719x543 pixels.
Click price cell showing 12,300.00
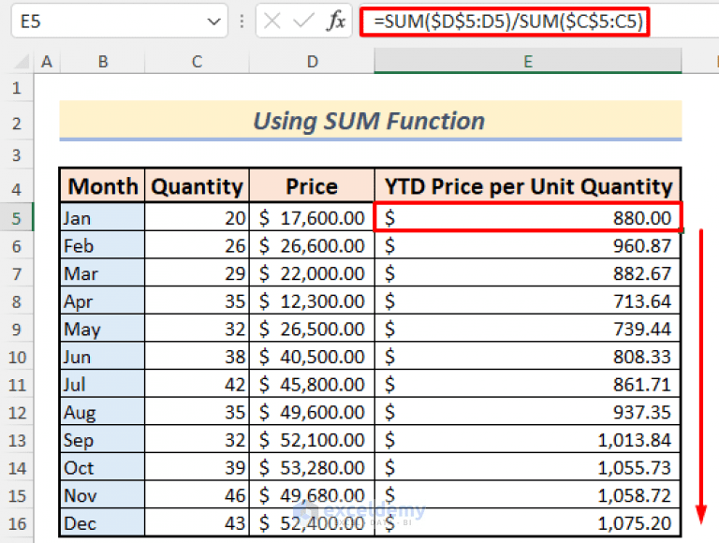point(312,301)
